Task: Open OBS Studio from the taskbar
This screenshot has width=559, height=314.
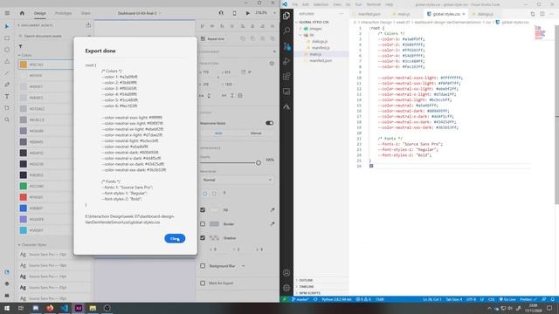Action: pyautogui.click(x=107, y=308)
